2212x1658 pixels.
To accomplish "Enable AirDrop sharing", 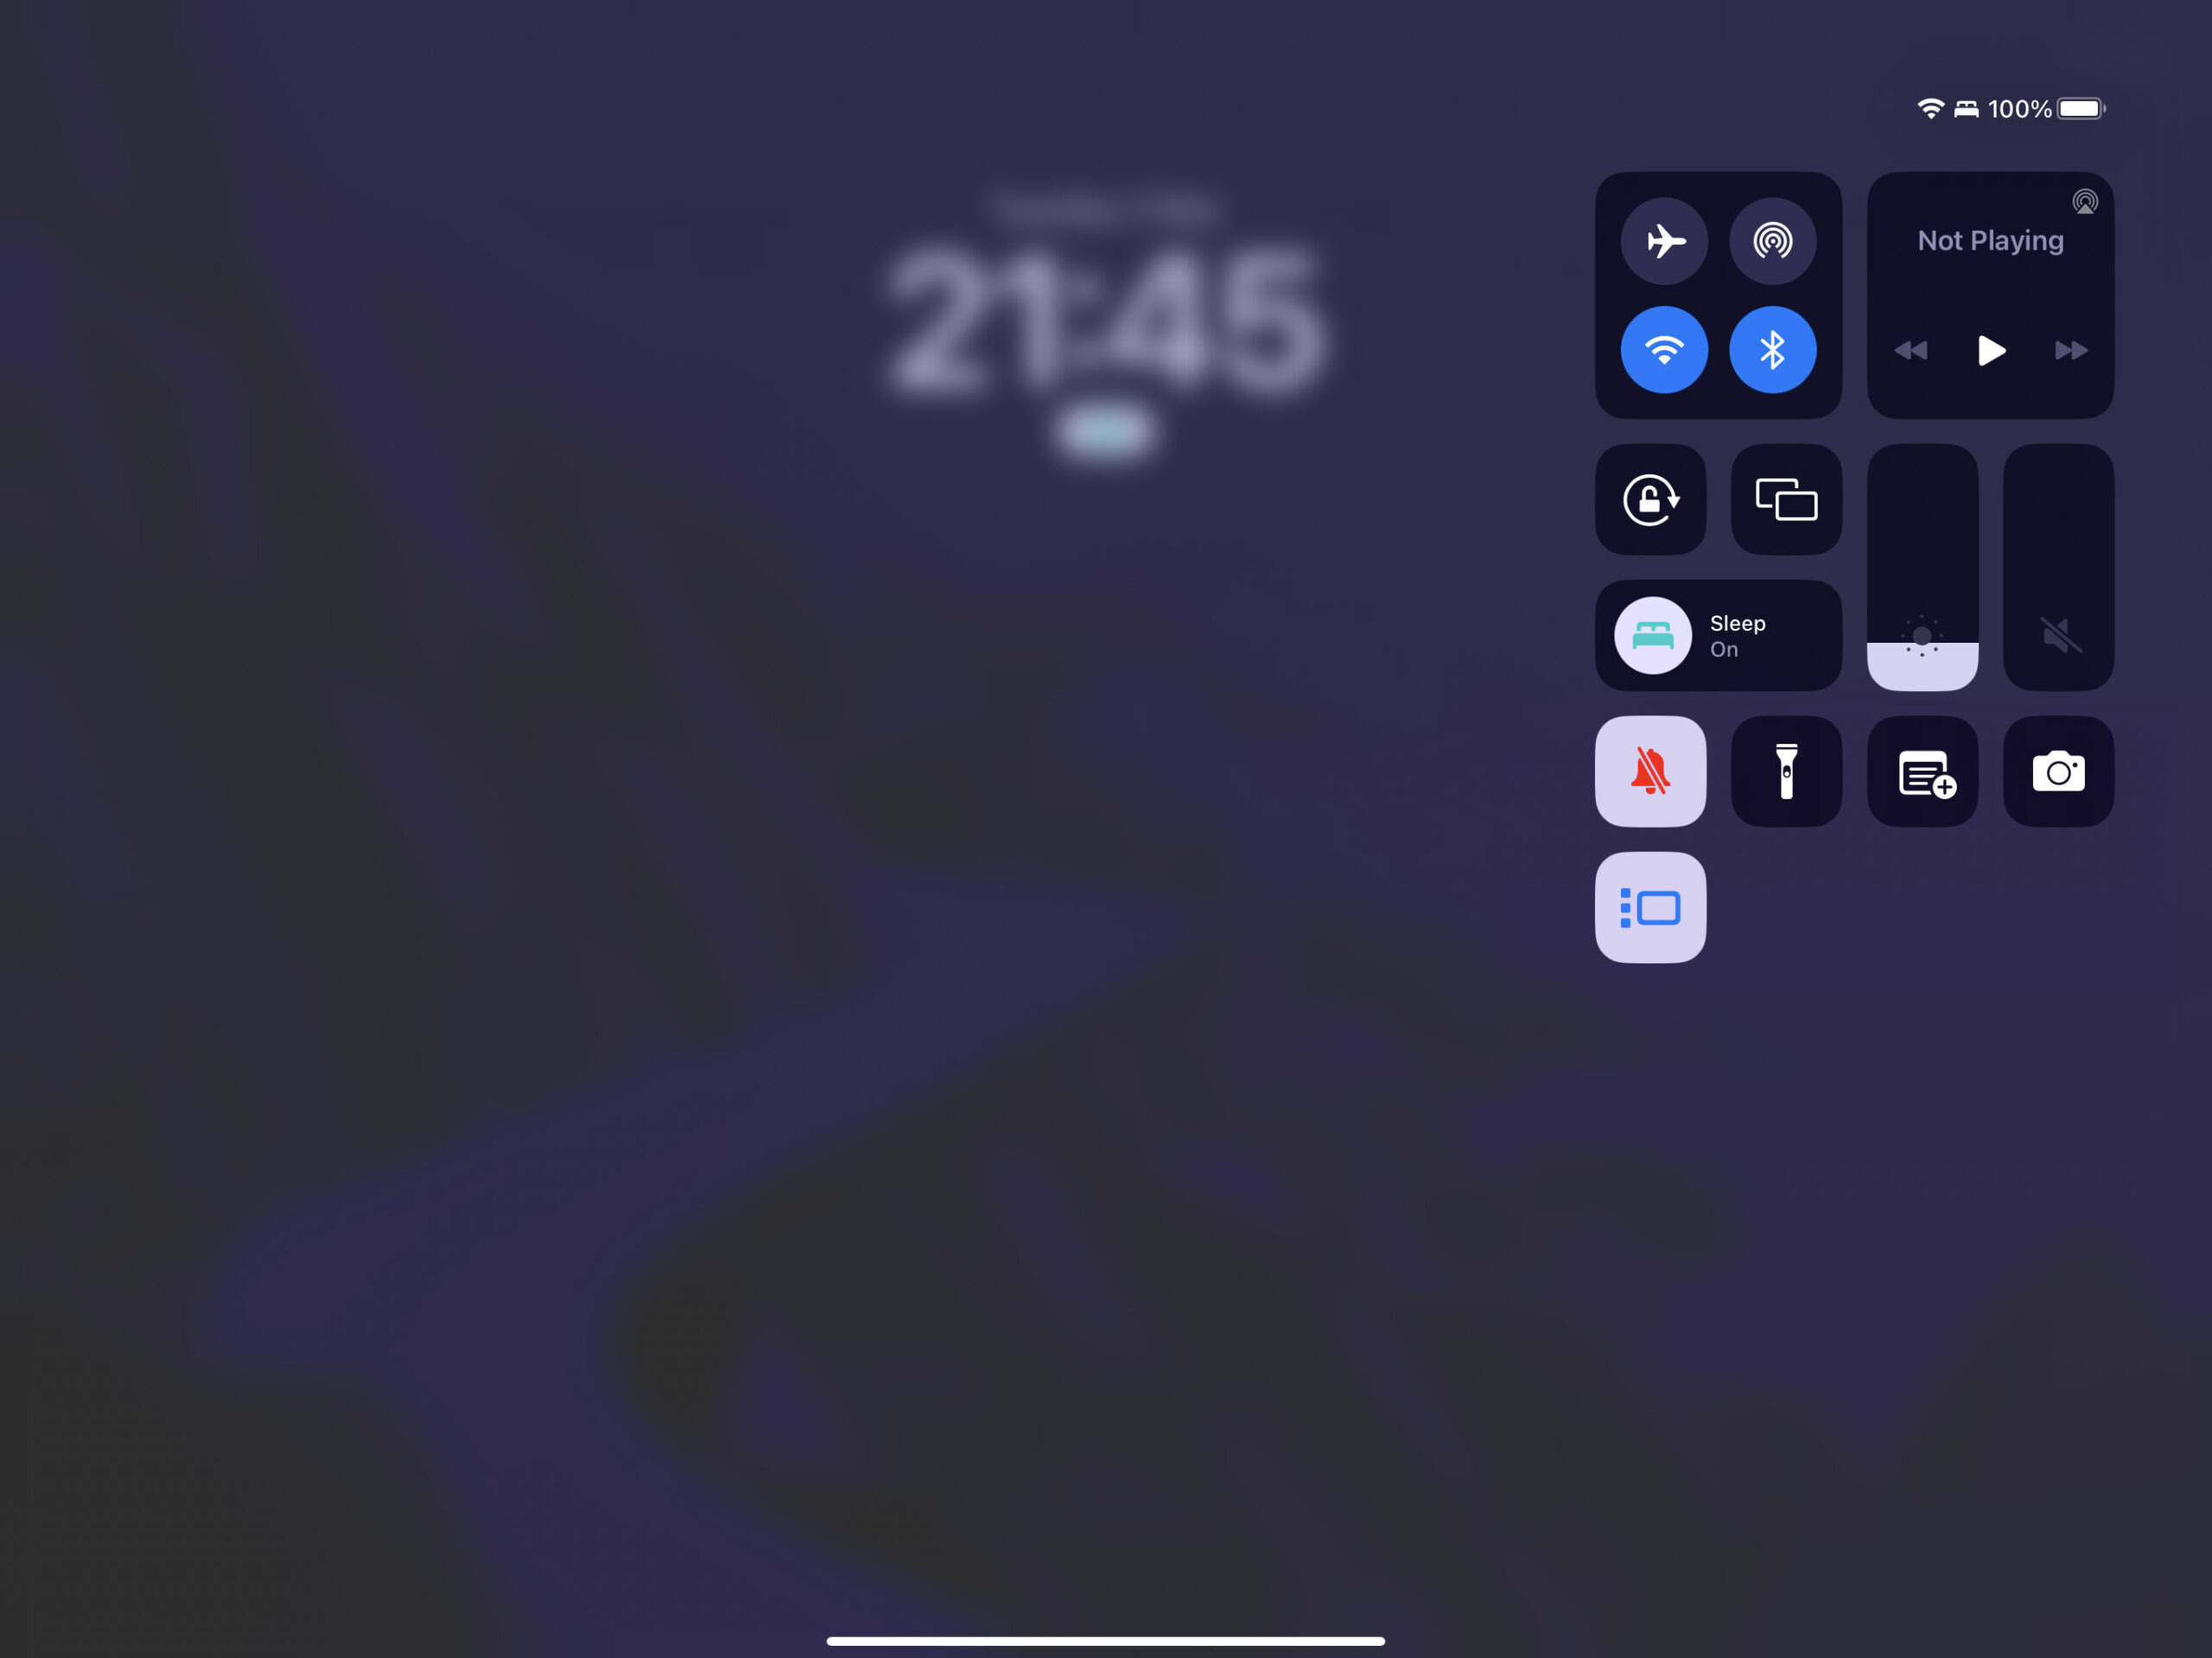I will [x=1771, y=238].
